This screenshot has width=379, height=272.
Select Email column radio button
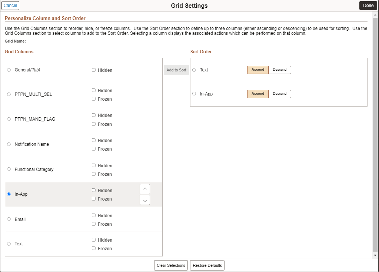(x=9, y=219)
